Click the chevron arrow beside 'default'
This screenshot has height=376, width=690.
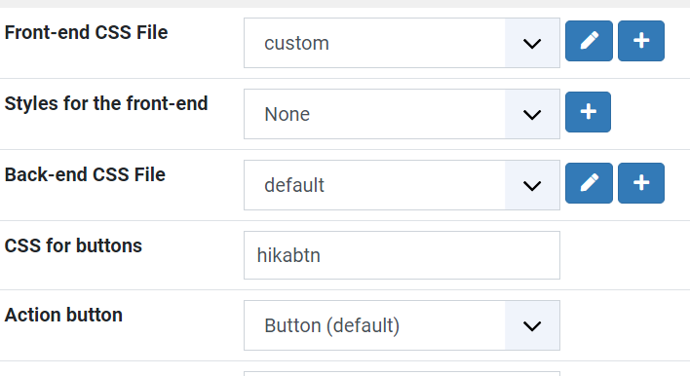(532, 186)
